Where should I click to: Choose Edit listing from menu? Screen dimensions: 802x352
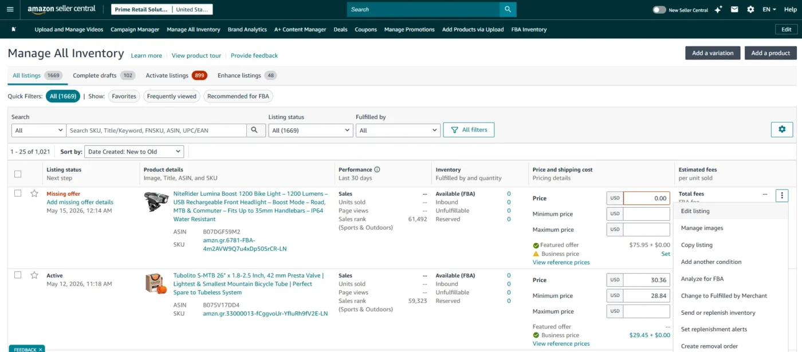(730, 211)
